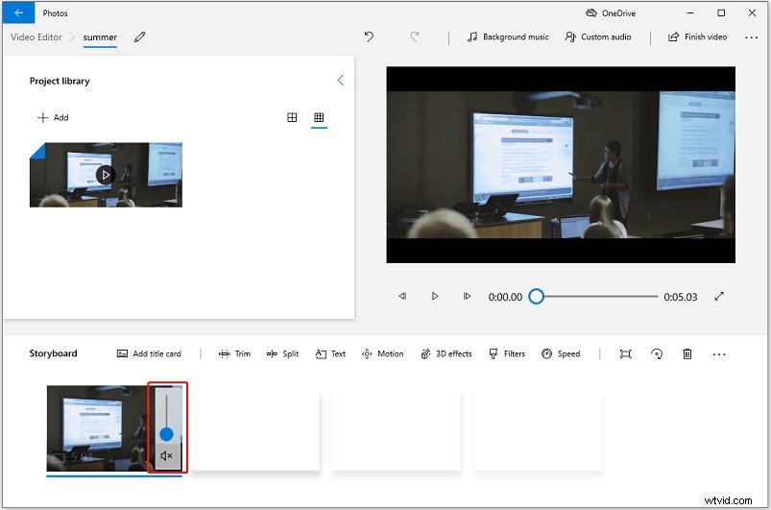Rename project using the pencil icon

tap(139, 36)
